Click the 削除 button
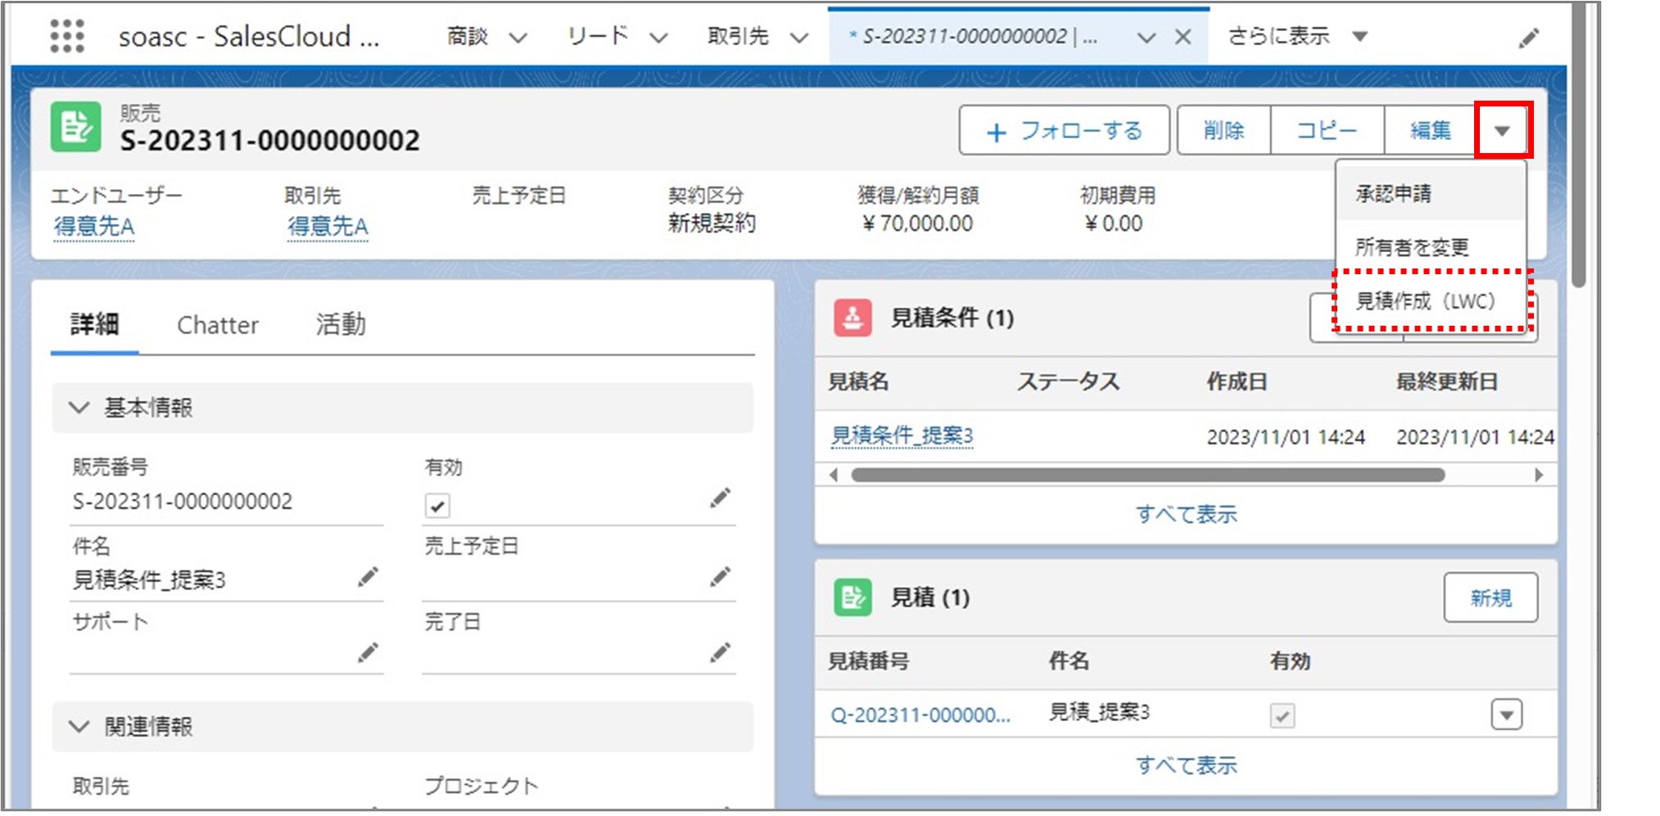Image resolution: width=1660 pixels, height=816 pixels. pyautogui.click(x=1224, y=130)
